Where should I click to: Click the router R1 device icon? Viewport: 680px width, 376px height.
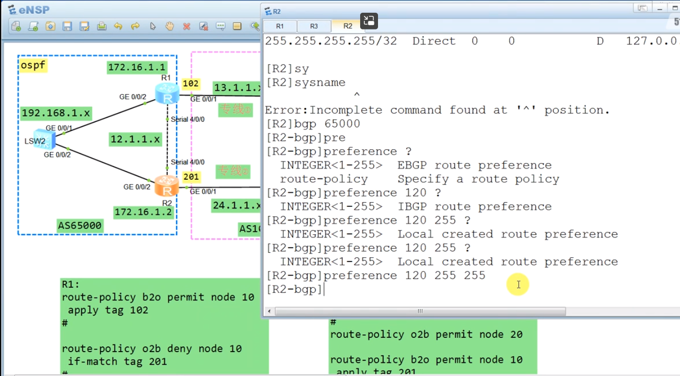coord(167,94)
